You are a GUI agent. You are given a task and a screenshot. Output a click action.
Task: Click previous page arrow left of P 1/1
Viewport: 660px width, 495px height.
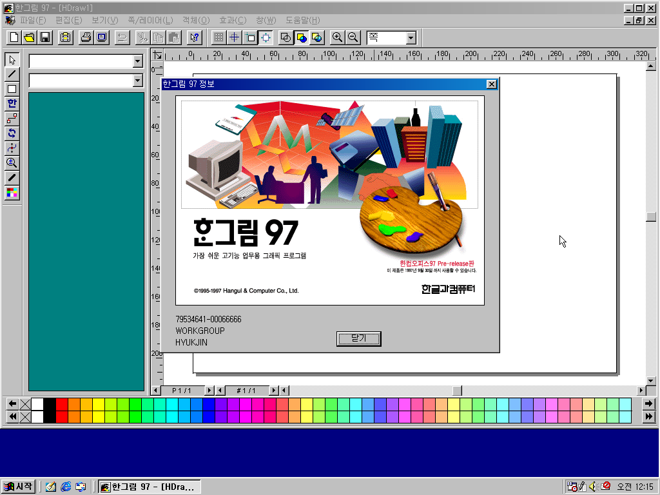tap(155, 390)
